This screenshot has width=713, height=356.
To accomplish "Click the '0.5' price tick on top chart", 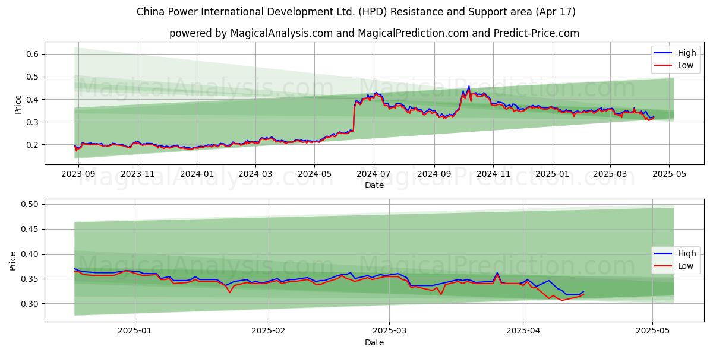I will (x=34, y=77).
